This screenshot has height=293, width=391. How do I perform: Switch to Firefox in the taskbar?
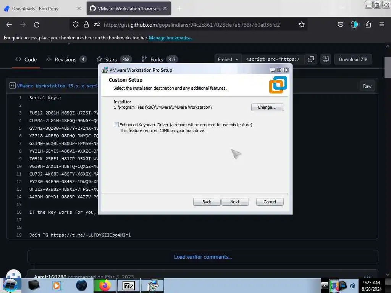pyautogui.click(x=105, y=285)
